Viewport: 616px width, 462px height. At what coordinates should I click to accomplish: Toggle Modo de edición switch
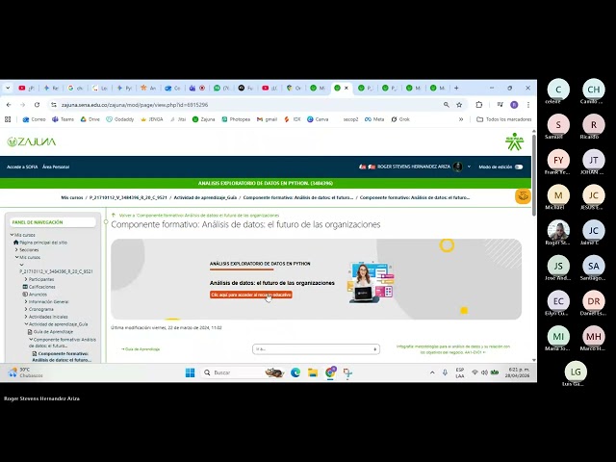pyautogui.click(x=519, y=167)
